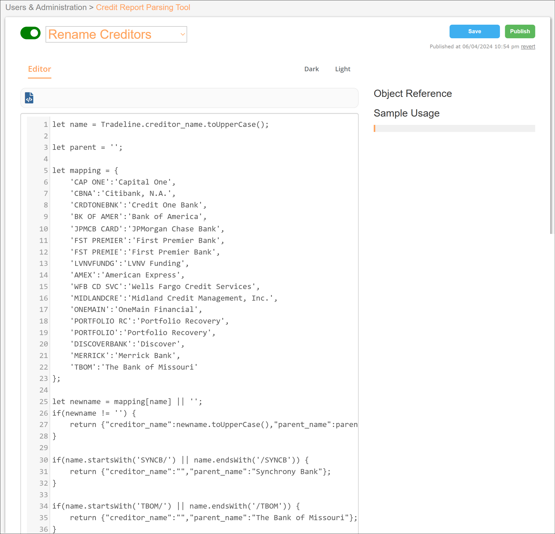Image resolution: width=555 pixels, height=534 pixels.
Task: Click line number 10 in gutter
Action: (44, 229)
